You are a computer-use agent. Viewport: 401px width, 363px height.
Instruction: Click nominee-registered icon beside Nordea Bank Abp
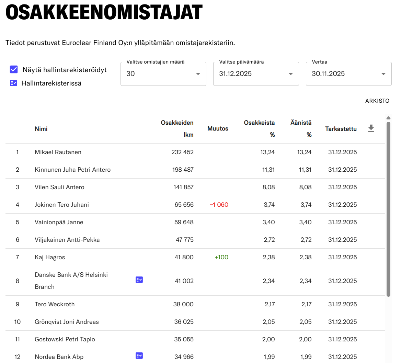click(x=139, y=356)
